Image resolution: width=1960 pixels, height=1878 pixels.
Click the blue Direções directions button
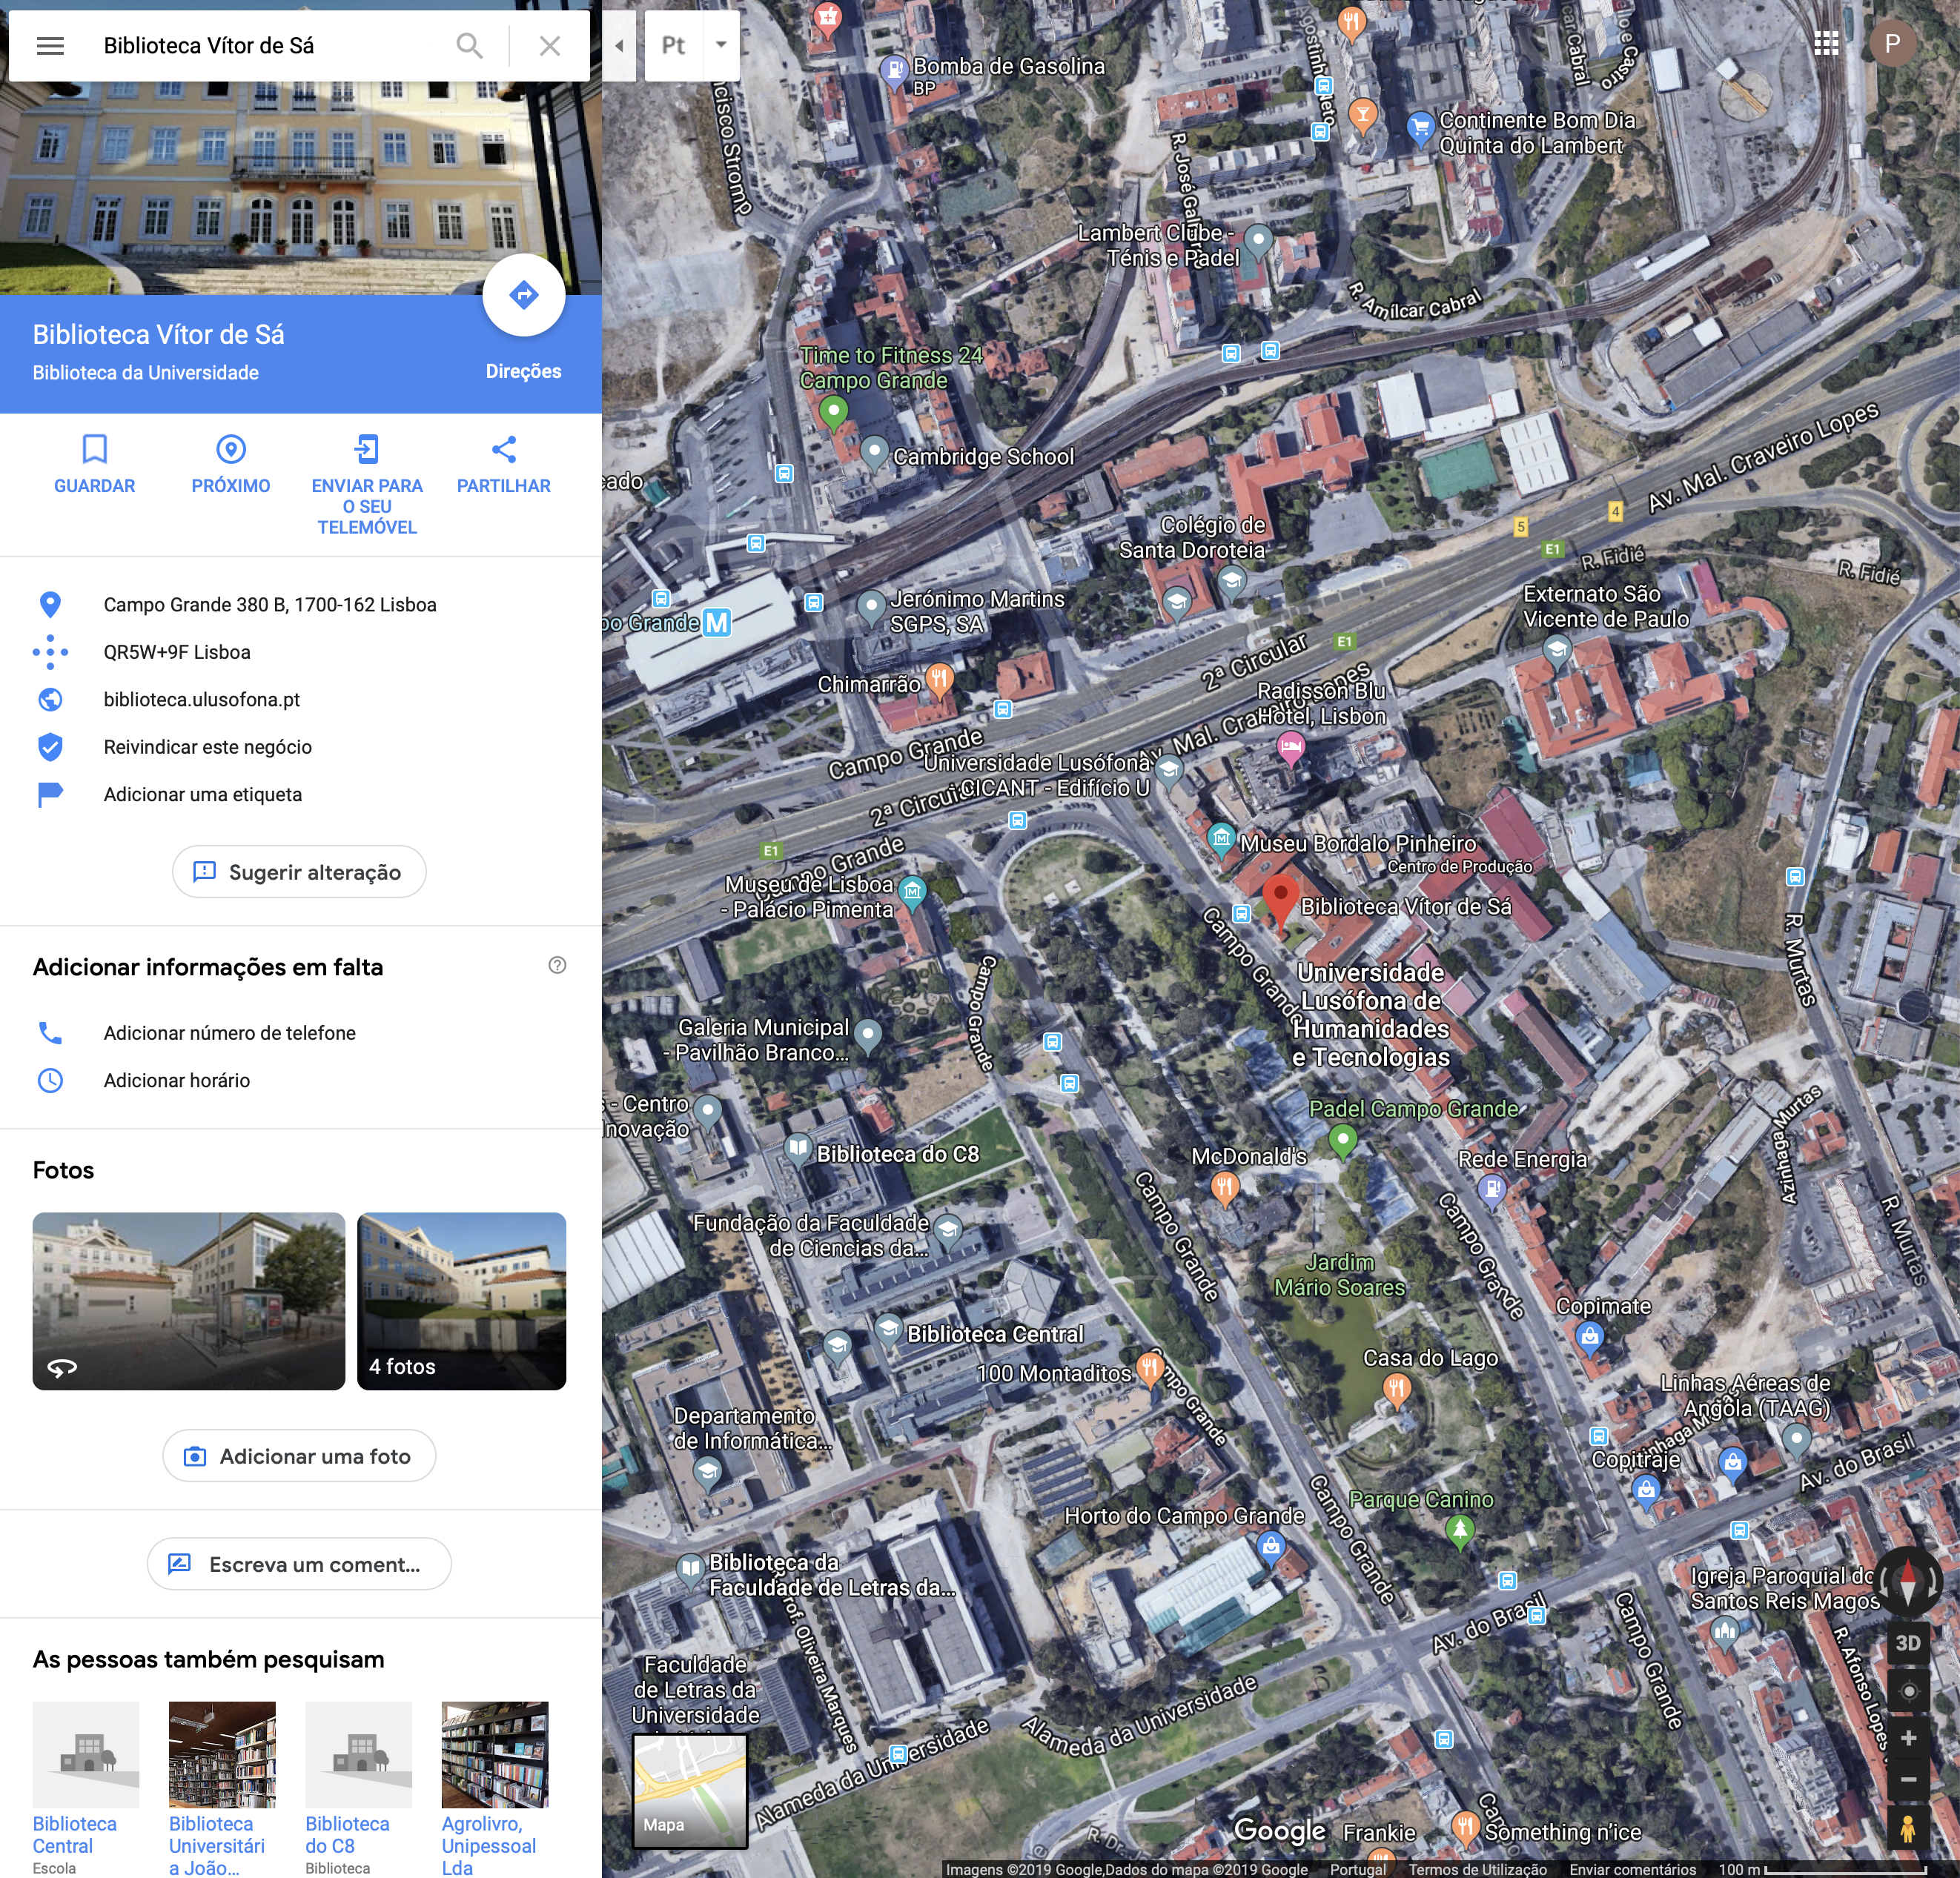tap(524, 295)
